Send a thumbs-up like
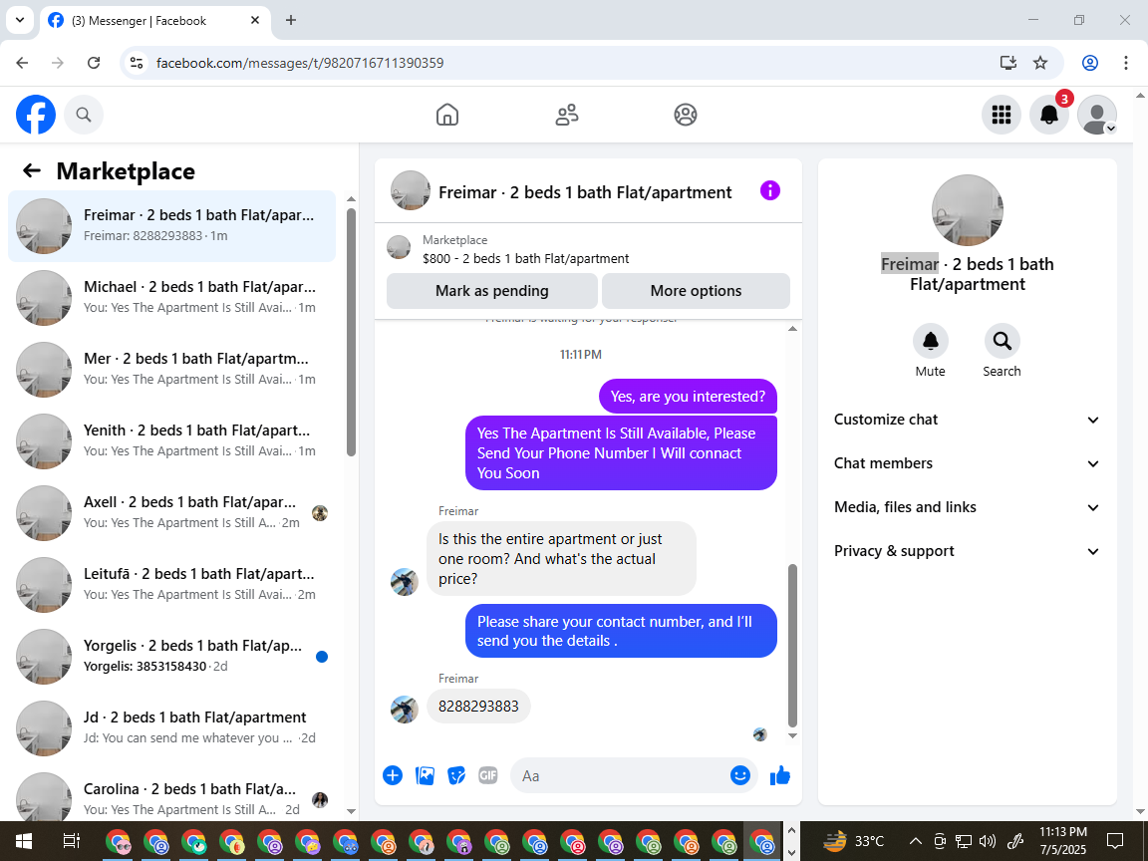The height and width of the screenshot is (861, 1148). click(x=780, y=775)
